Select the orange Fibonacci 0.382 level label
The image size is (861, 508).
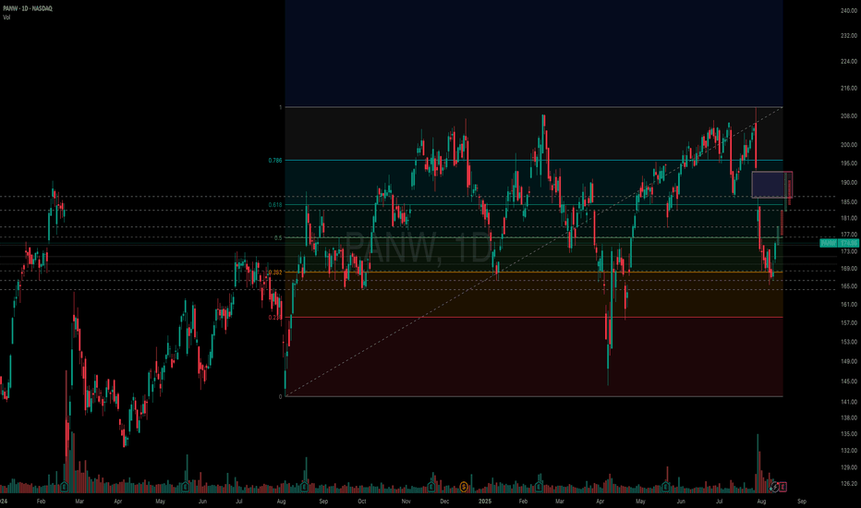(275, 272)
